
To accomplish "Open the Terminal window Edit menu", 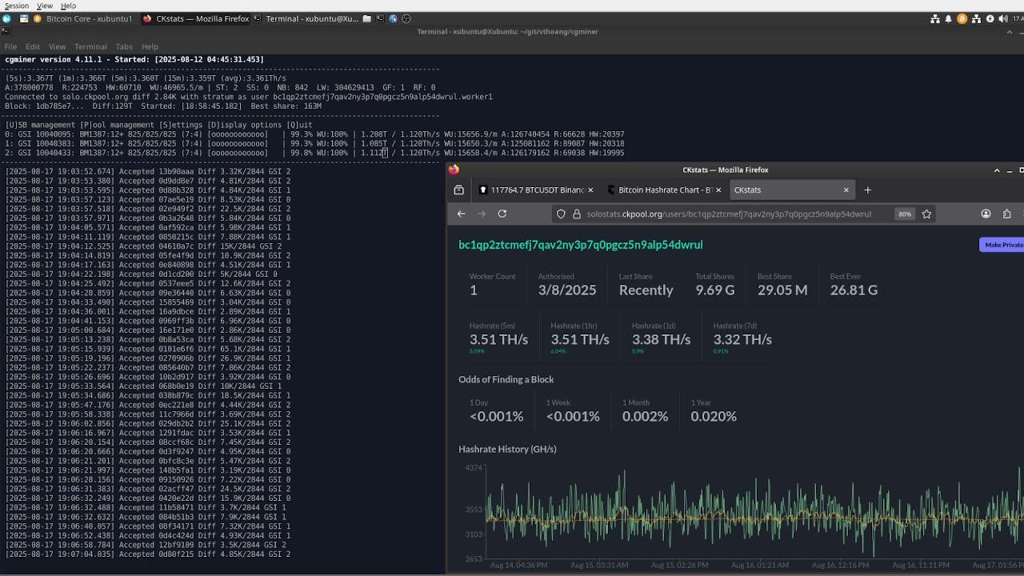I will pos(33,46).
